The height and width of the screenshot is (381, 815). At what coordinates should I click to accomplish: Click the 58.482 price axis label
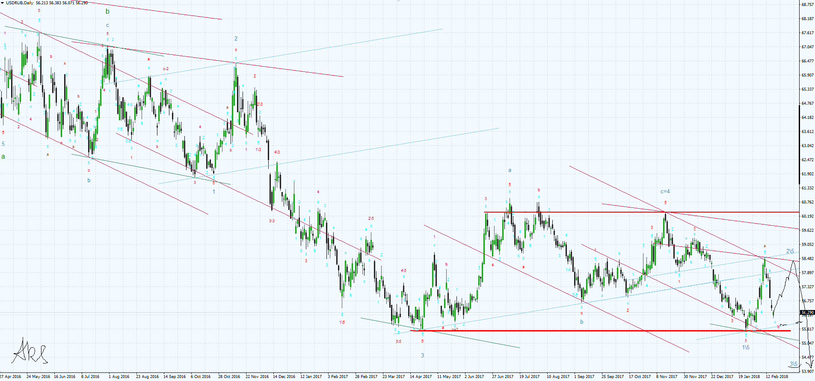tap(808, 259)
